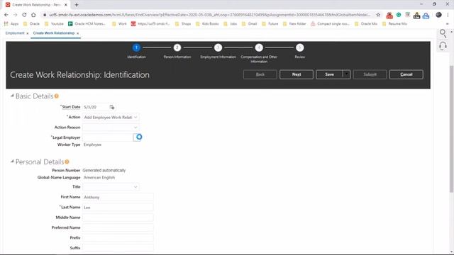
Task: Open the Chrome profile avatar
Action: pyautogui.click(x=438, y=15)
